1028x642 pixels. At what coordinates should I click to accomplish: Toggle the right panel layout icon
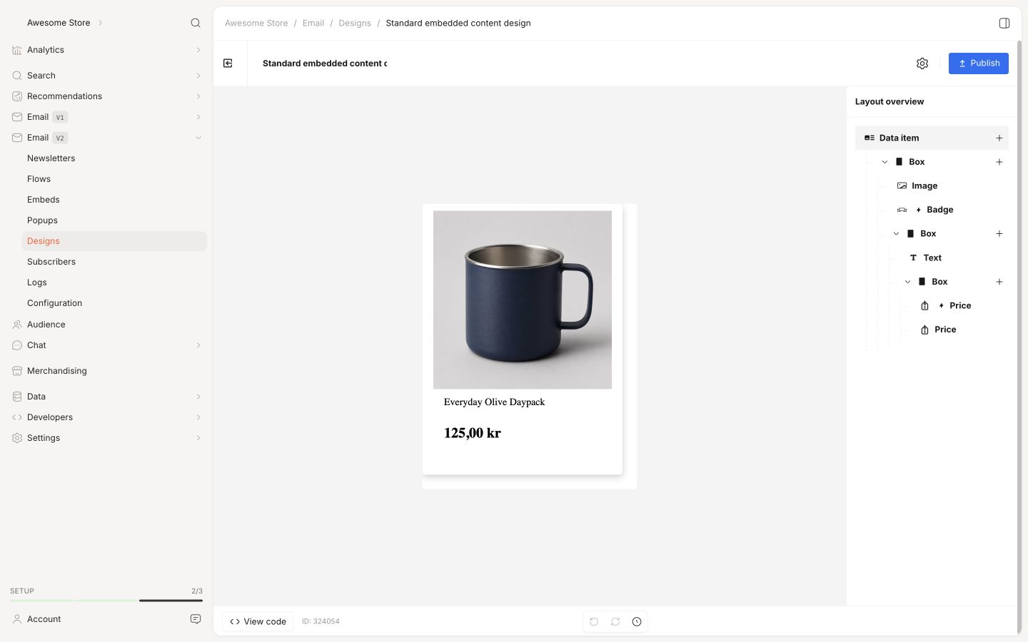coord(1004,23)
